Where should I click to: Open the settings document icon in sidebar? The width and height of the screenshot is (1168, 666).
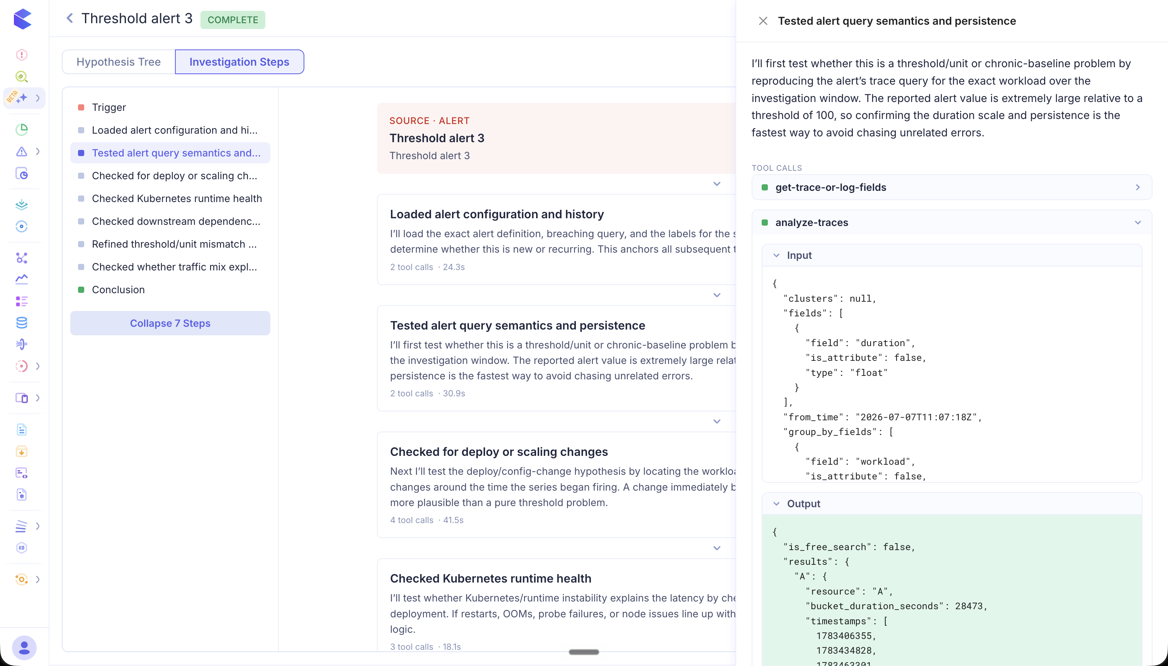click(x=22, y=494)
